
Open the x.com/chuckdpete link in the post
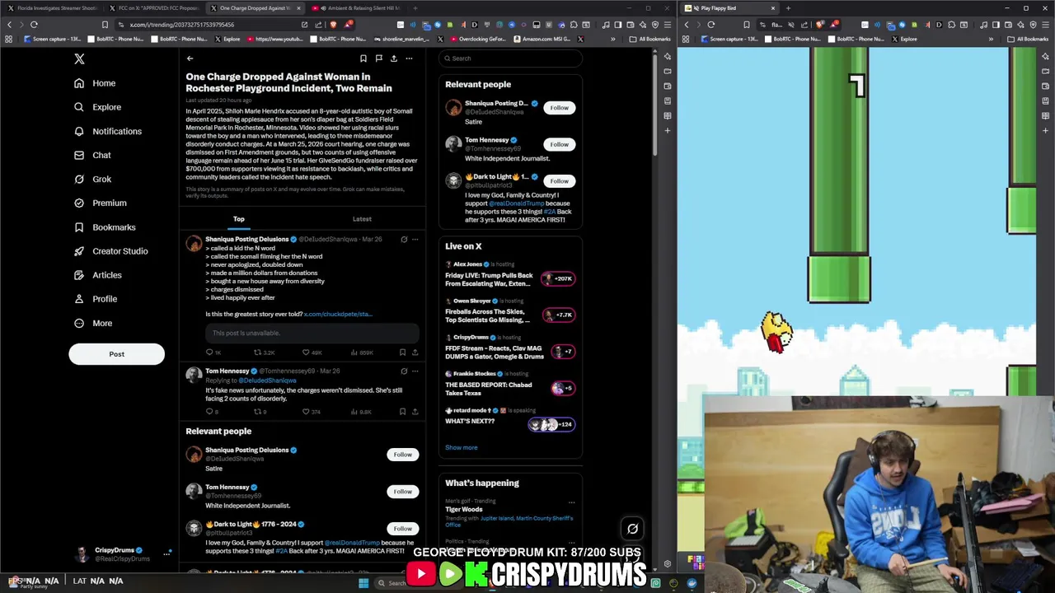click(x=338, y=314)
